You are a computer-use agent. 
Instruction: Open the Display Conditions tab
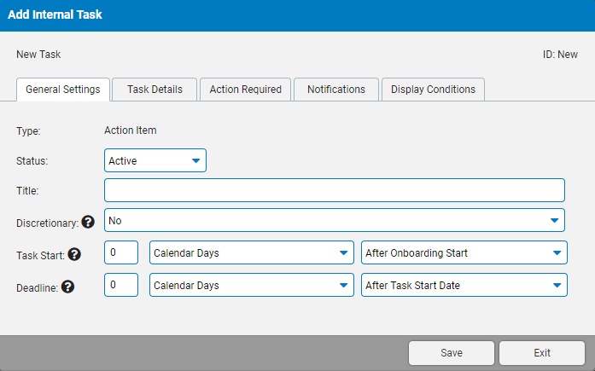coord(433,90)
